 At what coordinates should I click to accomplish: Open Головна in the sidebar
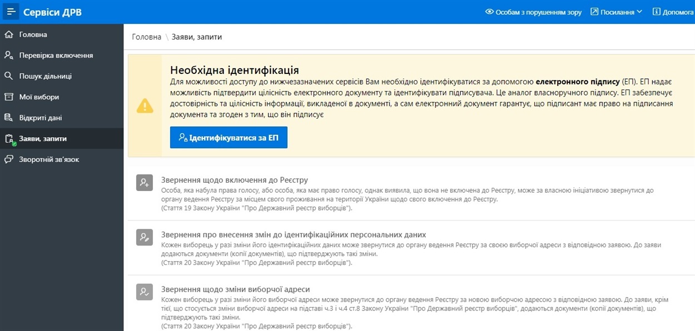coord(62,34)
